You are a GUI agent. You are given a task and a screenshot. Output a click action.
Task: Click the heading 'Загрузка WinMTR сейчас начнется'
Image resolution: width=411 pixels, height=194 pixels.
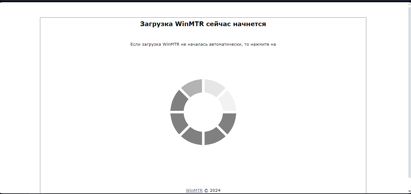coord(203,23)
